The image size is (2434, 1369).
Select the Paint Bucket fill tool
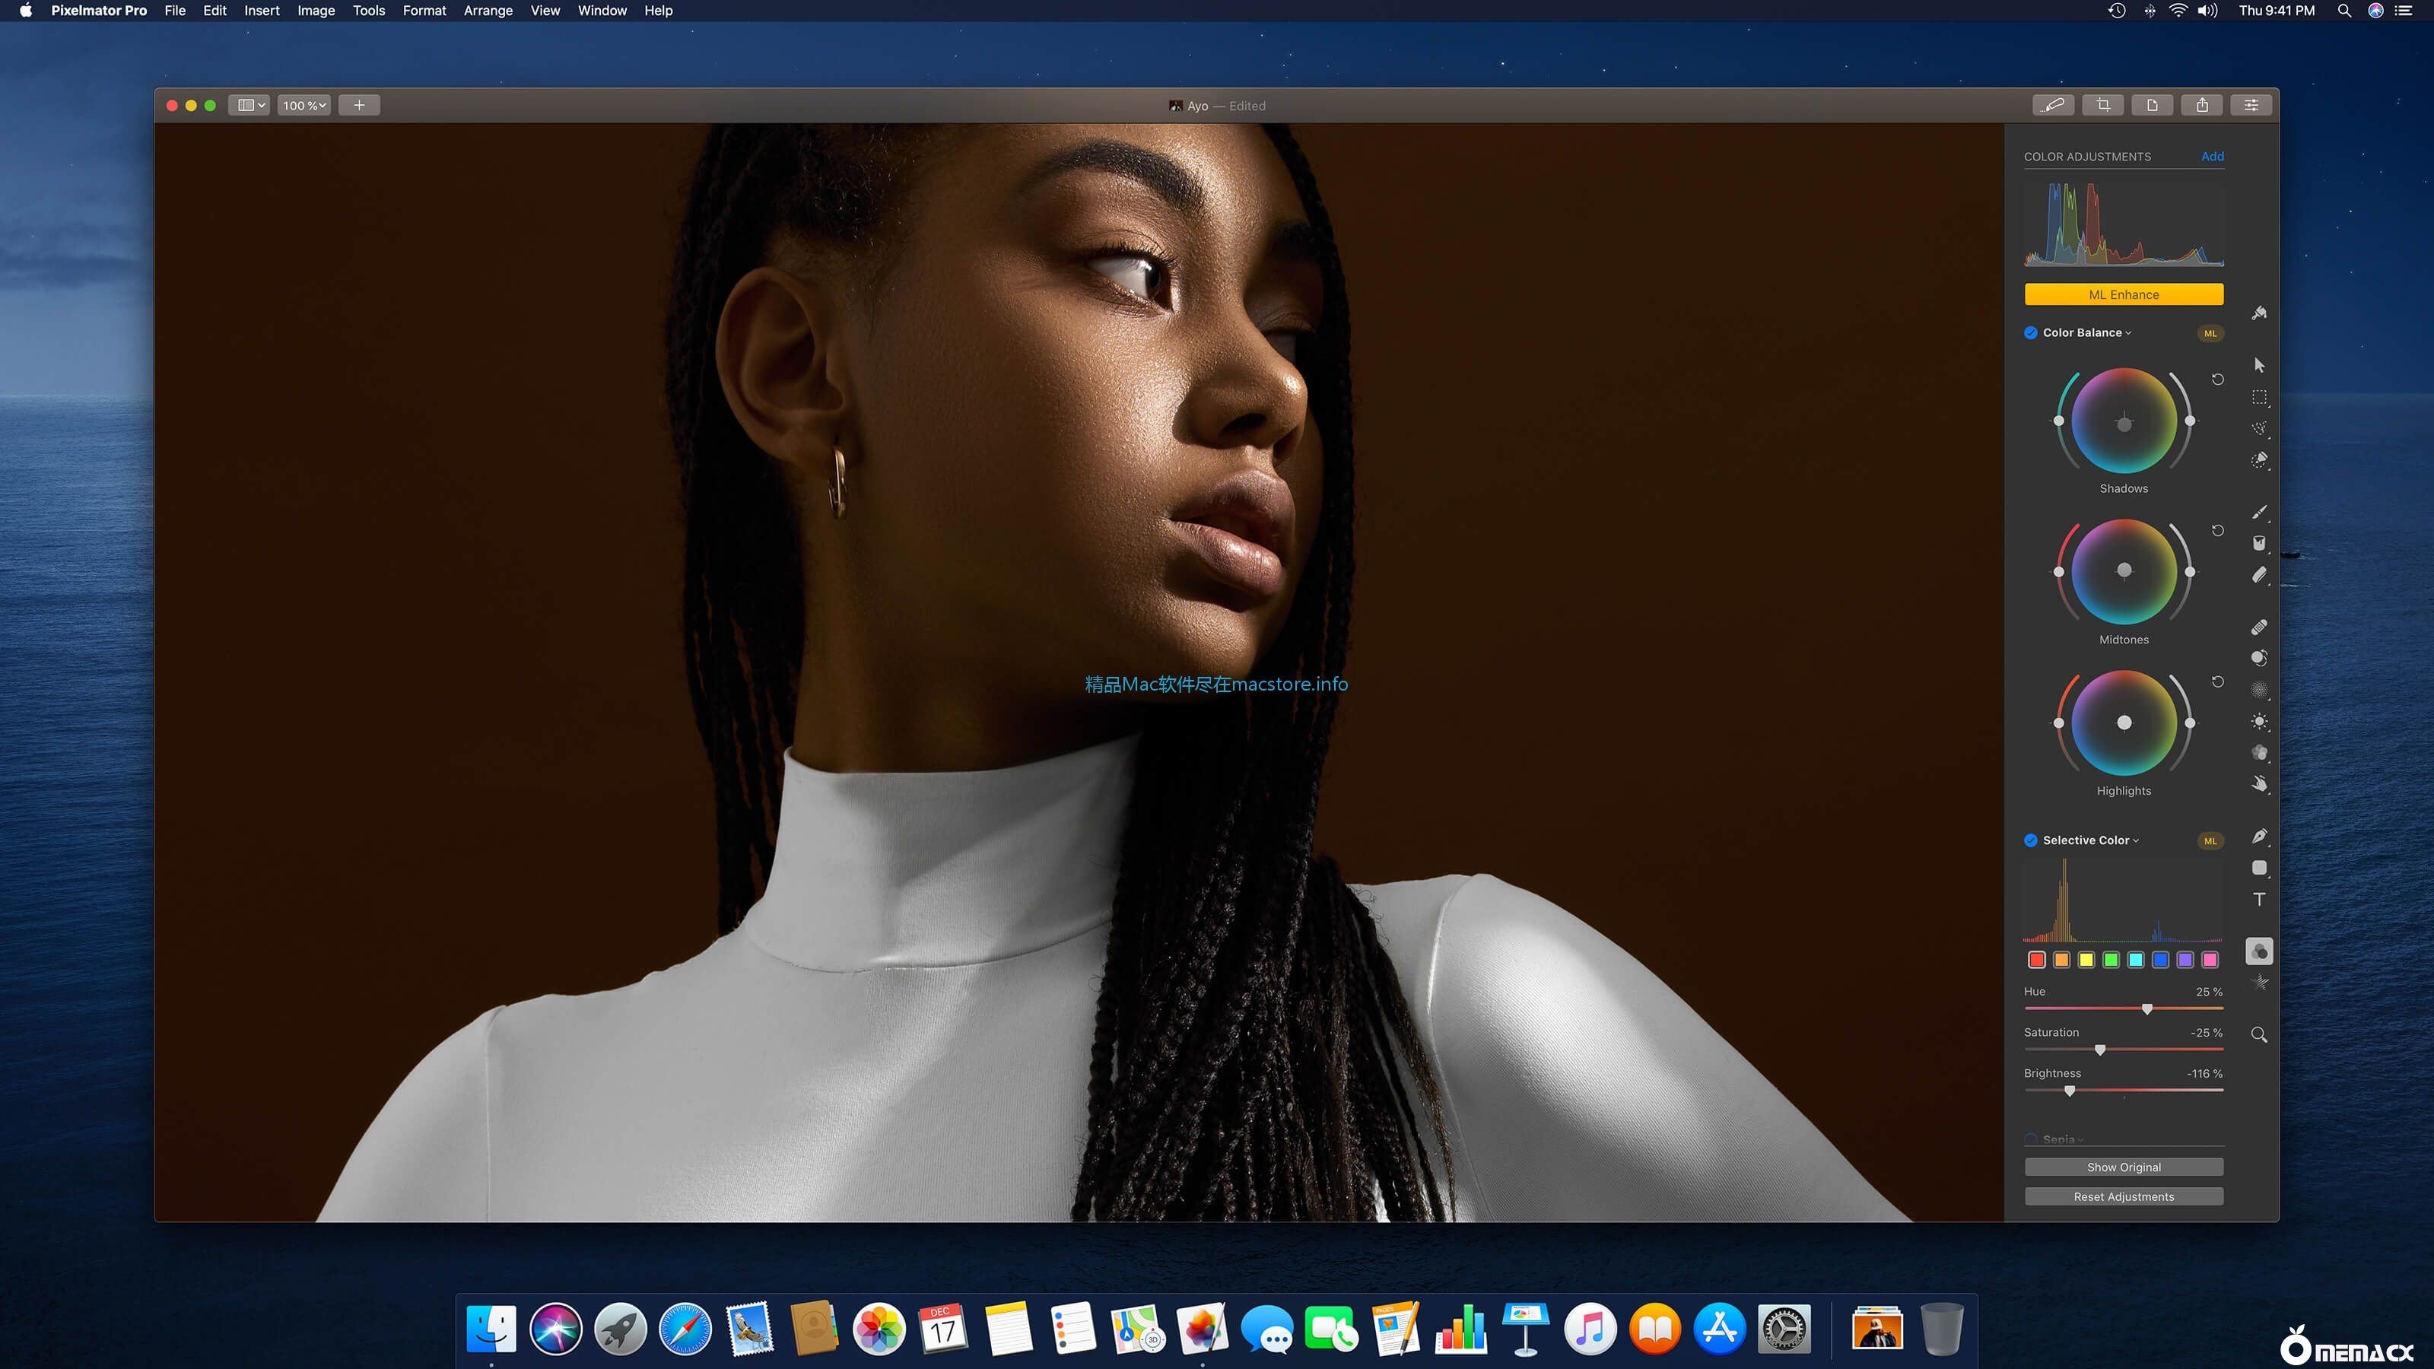coord(2258,543)
